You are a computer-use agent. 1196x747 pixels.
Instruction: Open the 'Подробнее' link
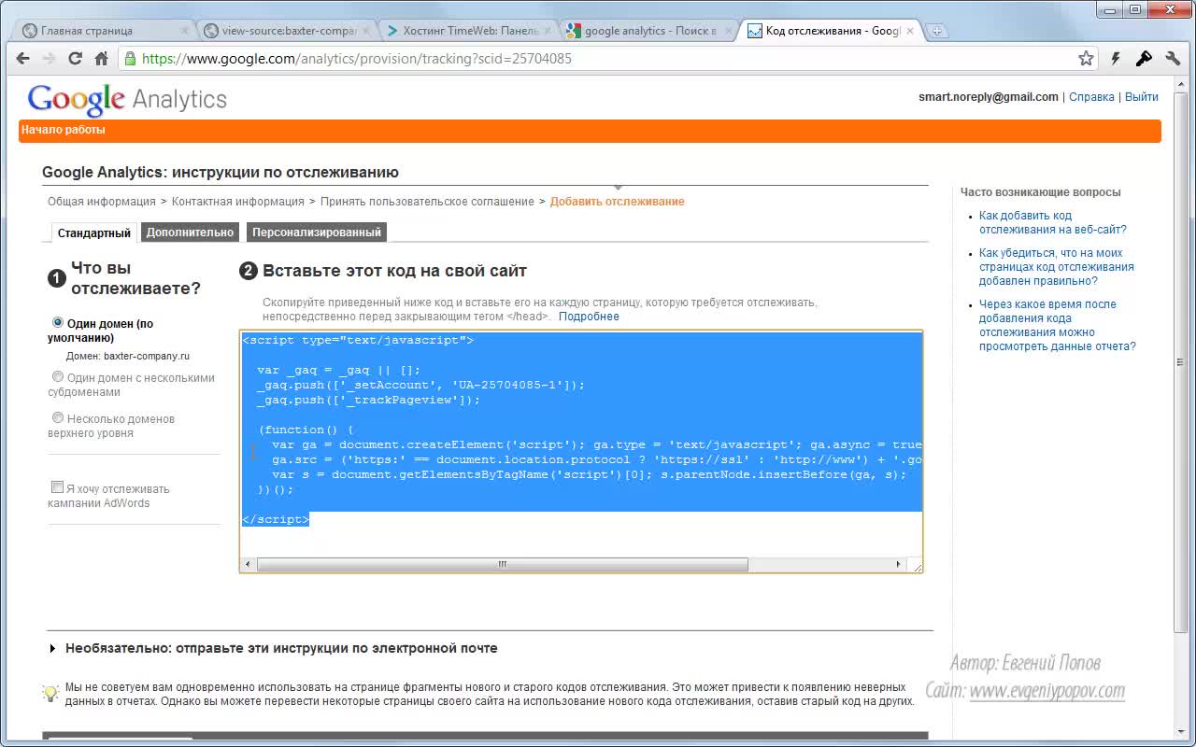589,317
